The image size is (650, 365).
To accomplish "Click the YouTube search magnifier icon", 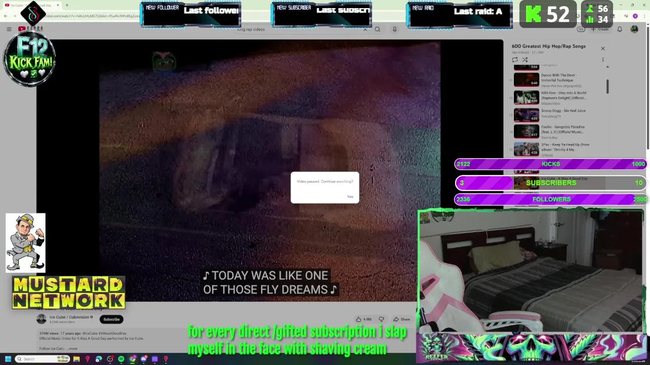I will tap(377, 29).
